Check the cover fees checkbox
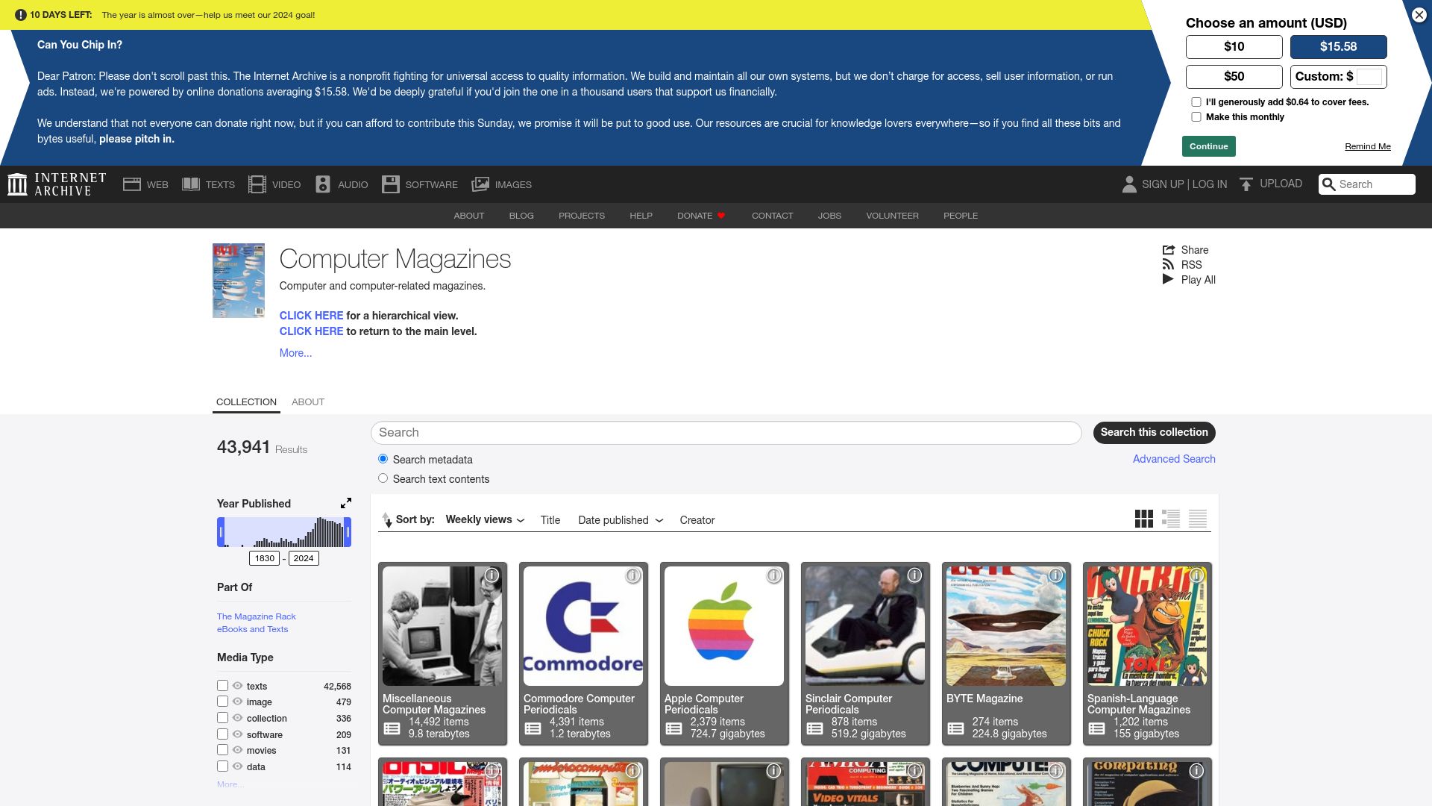1432x806 pixels. tap(1196, 102)
